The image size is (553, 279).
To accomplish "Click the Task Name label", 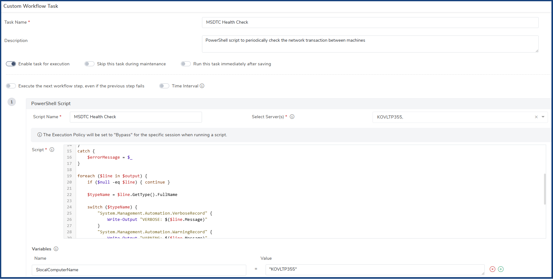I will pos(16,22).
